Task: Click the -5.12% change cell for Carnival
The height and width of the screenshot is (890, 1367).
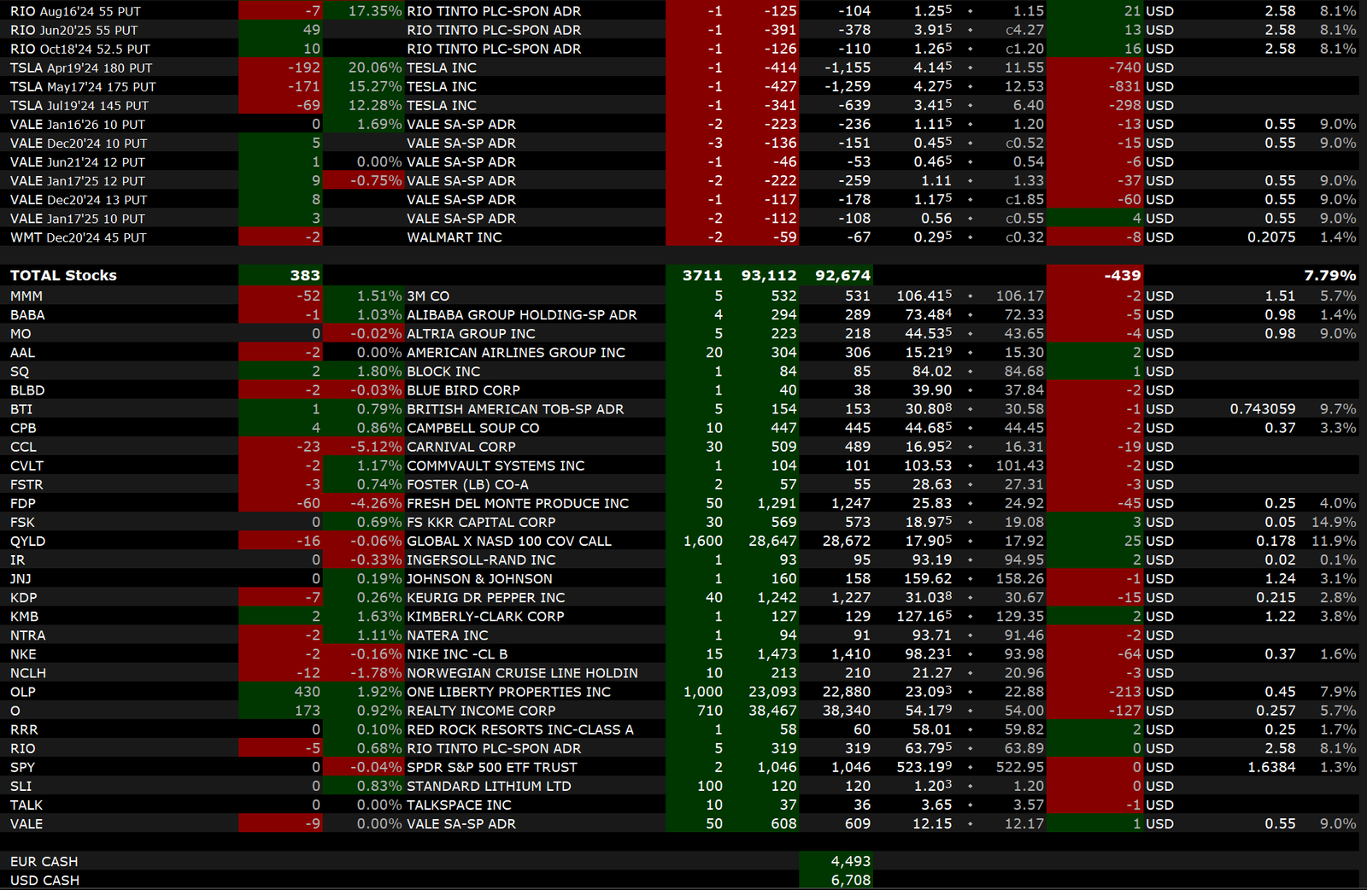Action: [x=375, y=448]
